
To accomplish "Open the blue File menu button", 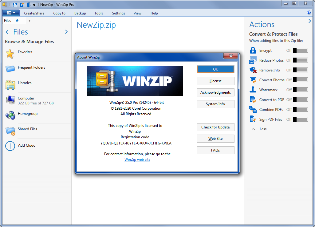I will coord(11,13).
